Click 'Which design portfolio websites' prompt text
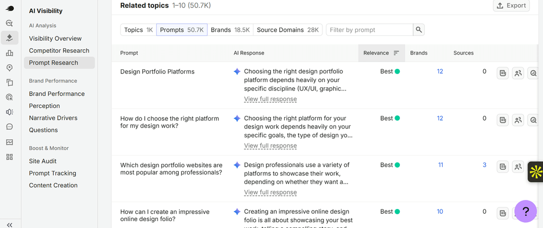Viewport: 543px width, 228px height. 171,169
